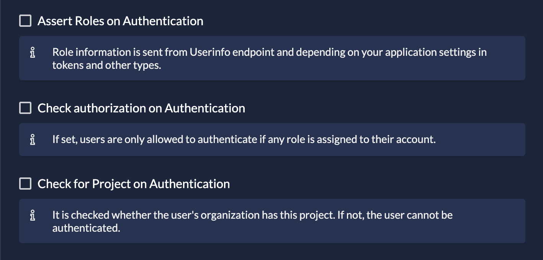543x260 pixels.
Task: Enable Assert Roles on Authentication checkbox
Action: coord(25,21)
